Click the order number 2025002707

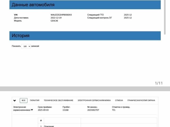coord(93,110)
